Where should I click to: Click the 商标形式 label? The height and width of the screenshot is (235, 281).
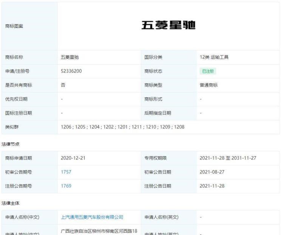tap(153, 99)
